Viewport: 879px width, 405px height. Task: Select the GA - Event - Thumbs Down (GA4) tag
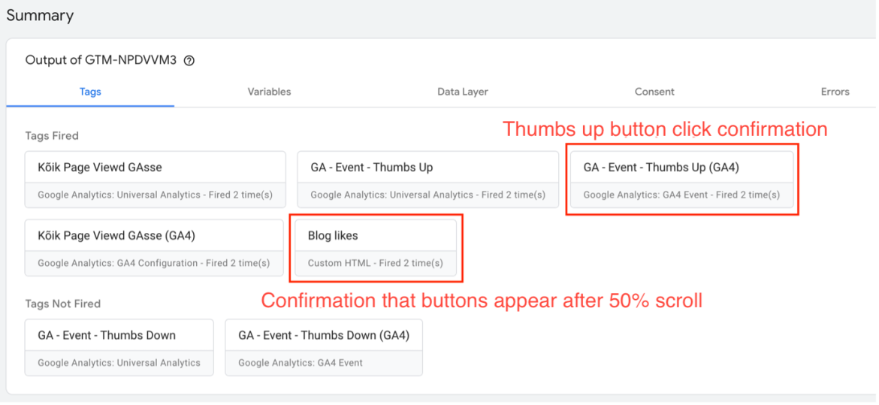tap(324, 347)
